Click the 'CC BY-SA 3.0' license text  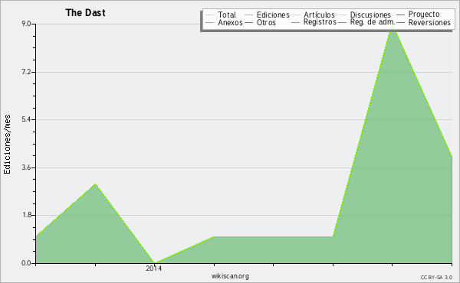pyautogui.click(x=436, y=277)
